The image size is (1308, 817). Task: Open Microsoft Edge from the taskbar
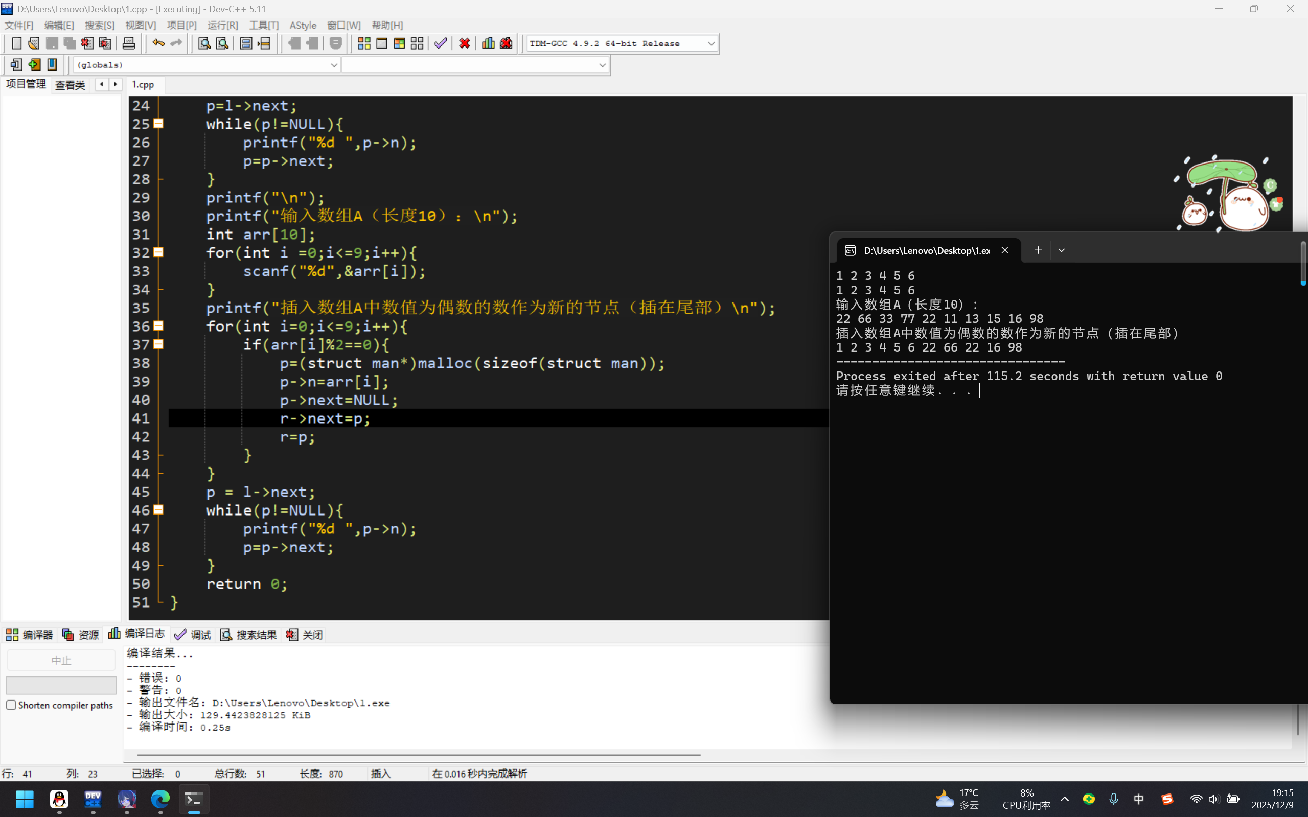coord(160,799)
